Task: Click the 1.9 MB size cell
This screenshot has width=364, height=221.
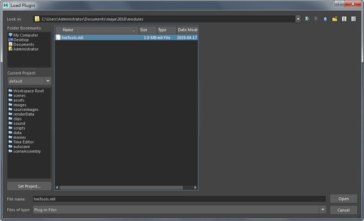Action: pos(150,38)
